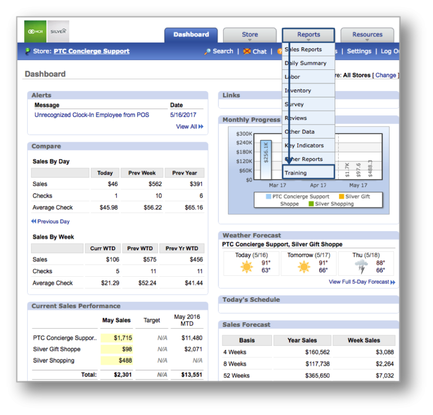Click Change to switch stores
The height and width of the screenshot is (415, 433).
click(385, 75)
